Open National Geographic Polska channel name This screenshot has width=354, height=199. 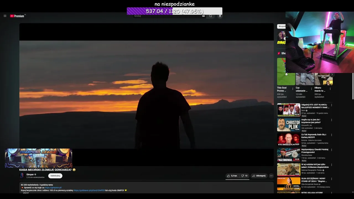[x=312, y=170]
